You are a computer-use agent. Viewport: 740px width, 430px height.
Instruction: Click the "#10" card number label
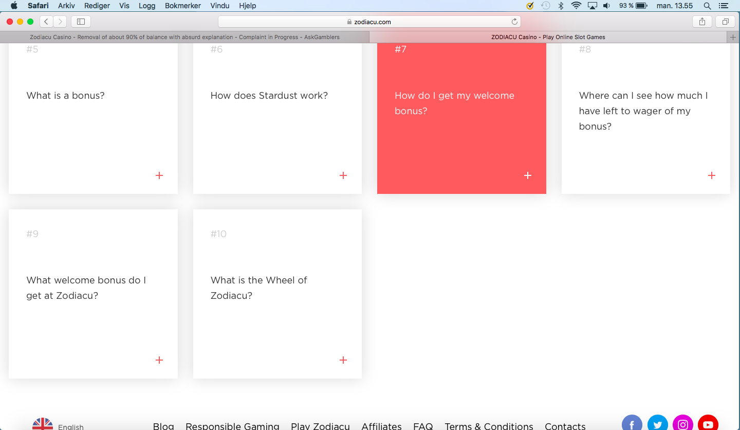pyautogui.click(x=218, y=234)
